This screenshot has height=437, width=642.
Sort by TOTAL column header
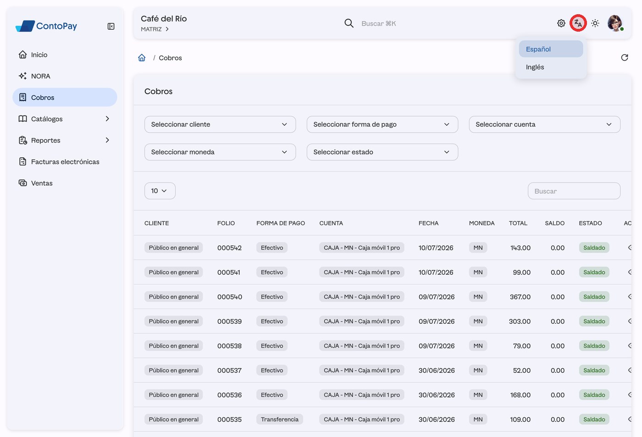[x=518, y=223]
